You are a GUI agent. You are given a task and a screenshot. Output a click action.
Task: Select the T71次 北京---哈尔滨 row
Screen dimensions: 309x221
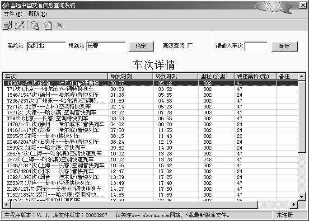click(x=150, y=89)
